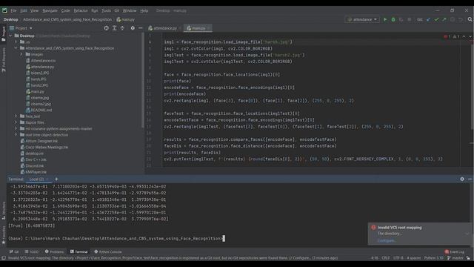Open the TODO tool window tab
Screen dimensions: 474x267
(32, 252)
